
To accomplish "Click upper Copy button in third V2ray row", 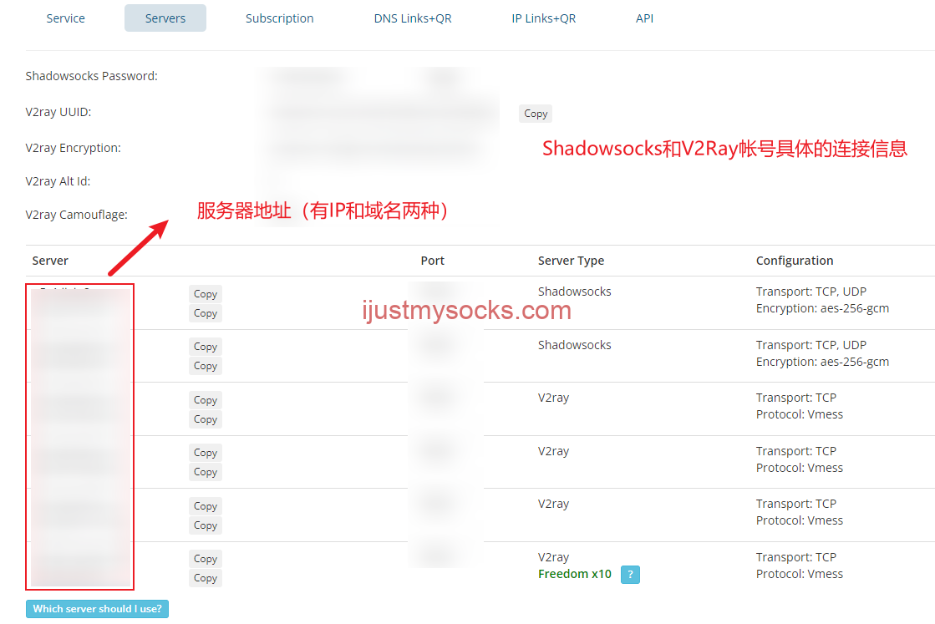I will click(x=205, y=506).
